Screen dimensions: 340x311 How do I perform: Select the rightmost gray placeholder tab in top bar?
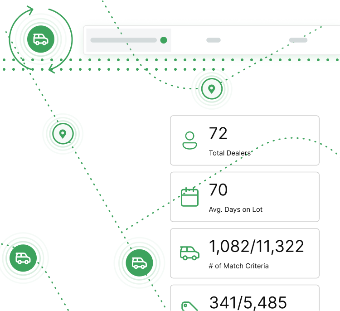[x=298, y=40]
